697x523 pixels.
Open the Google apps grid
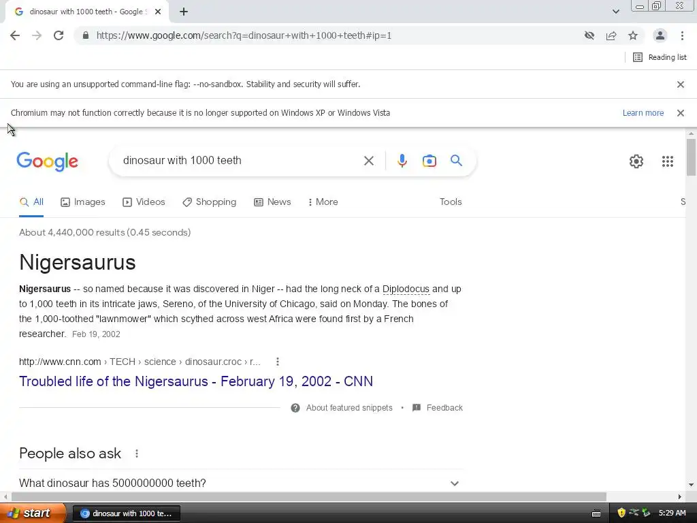(668, 161)
